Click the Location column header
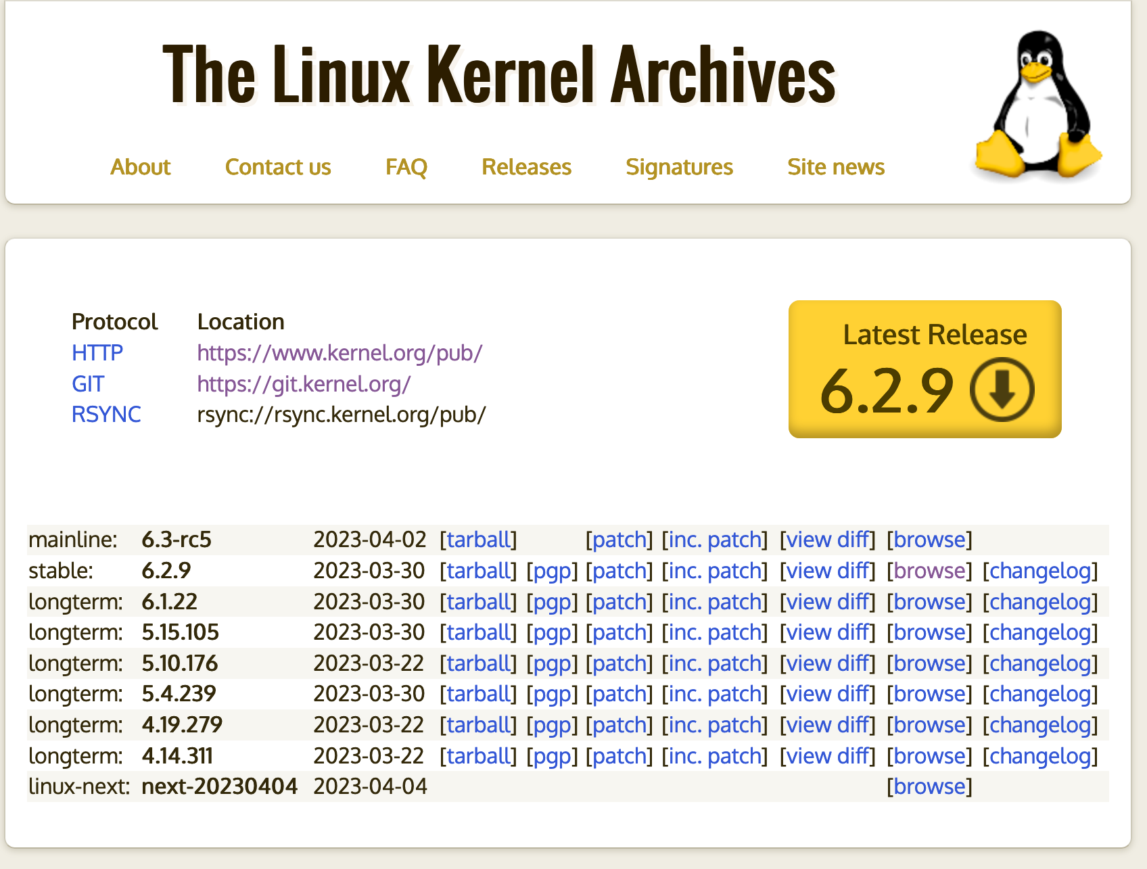This screenshot has width=1147, height=869. pos(241,322)
